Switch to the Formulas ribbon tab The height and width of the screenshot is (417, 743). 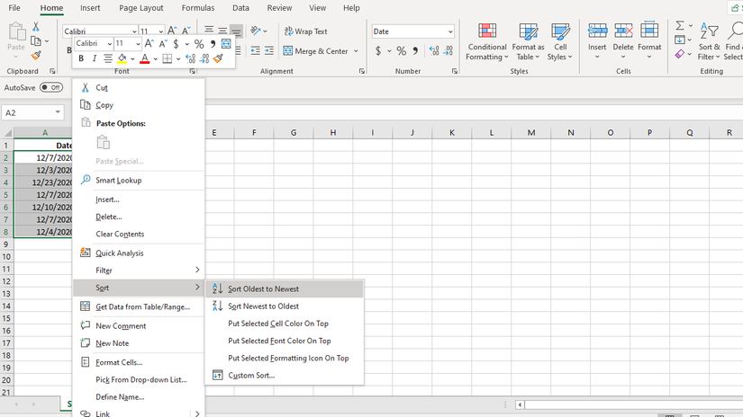point(198,8)
